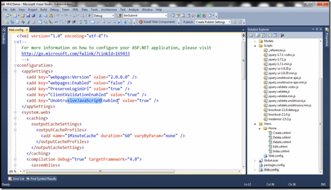Open Solution Explorer window position menu arrow
The height and width of the screenshot is (190, 331).
pyautogui.click(x=313, y=29)
